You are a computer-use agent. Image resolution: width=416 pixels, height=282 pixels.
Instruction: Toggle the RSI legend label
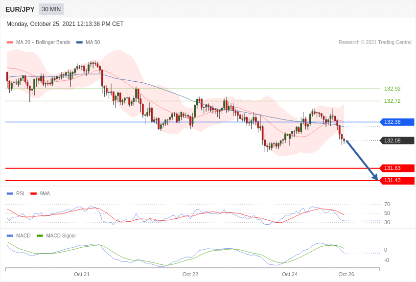click(20, 194)
